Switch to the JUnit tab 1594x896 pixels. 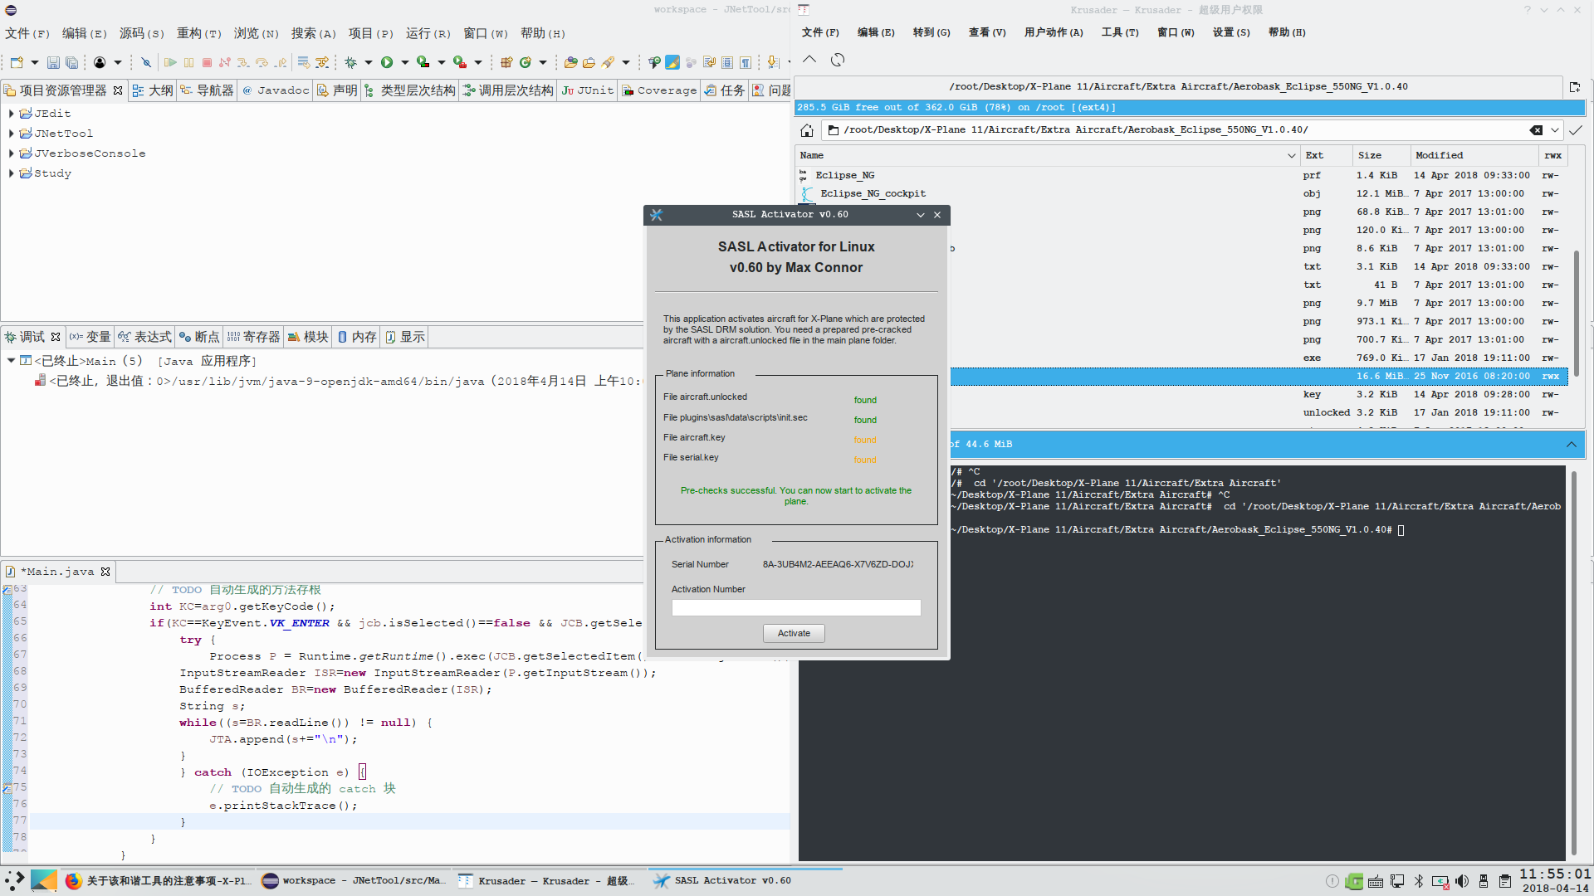tap(588, 90)
